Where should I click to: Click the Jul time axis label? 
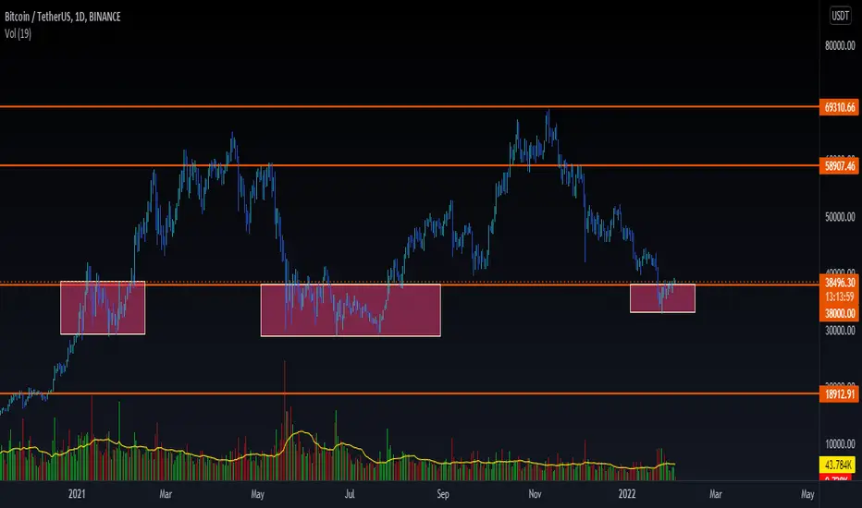(350, 494)
